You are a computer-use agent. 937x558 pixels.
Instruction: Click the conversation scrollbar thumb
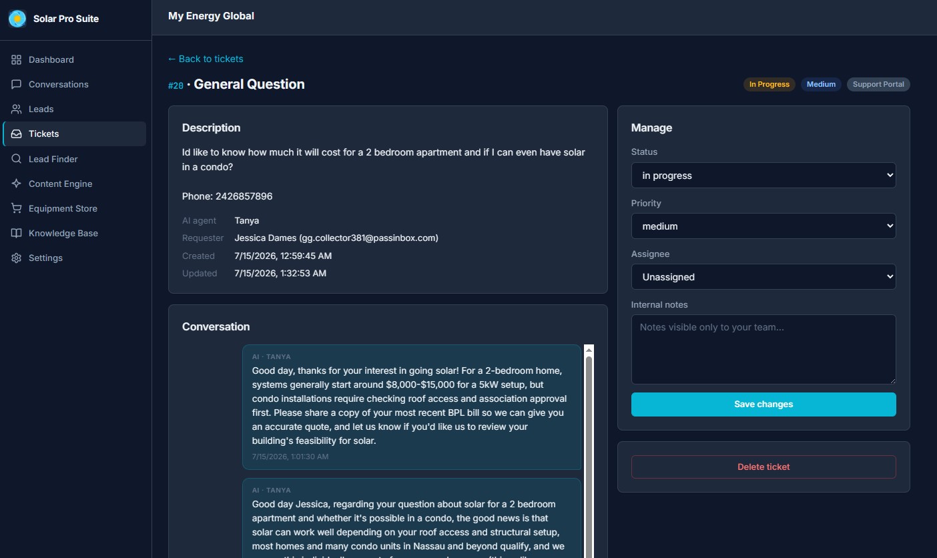[589, 457]
